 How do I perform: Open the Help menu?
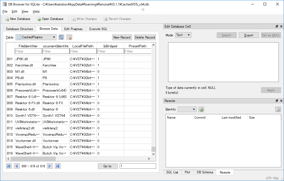click(36, 11)
